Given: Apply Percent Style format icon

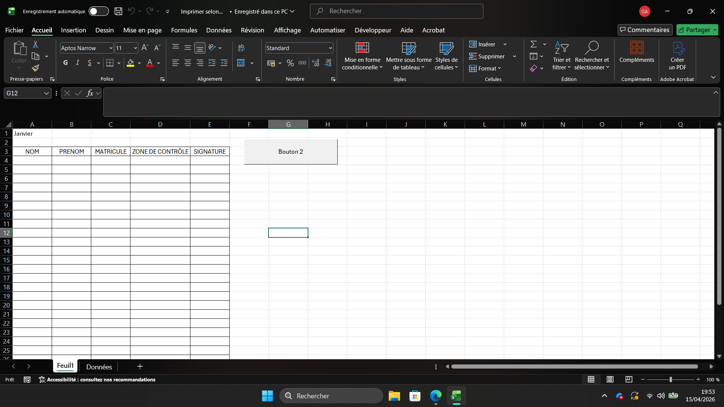Looking at the screenshot, I should pos(290,63).
